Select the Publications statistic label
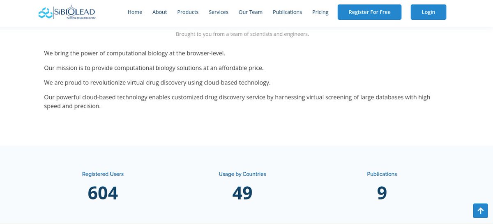This screenshot has height=224, width=493. [382, 174]
